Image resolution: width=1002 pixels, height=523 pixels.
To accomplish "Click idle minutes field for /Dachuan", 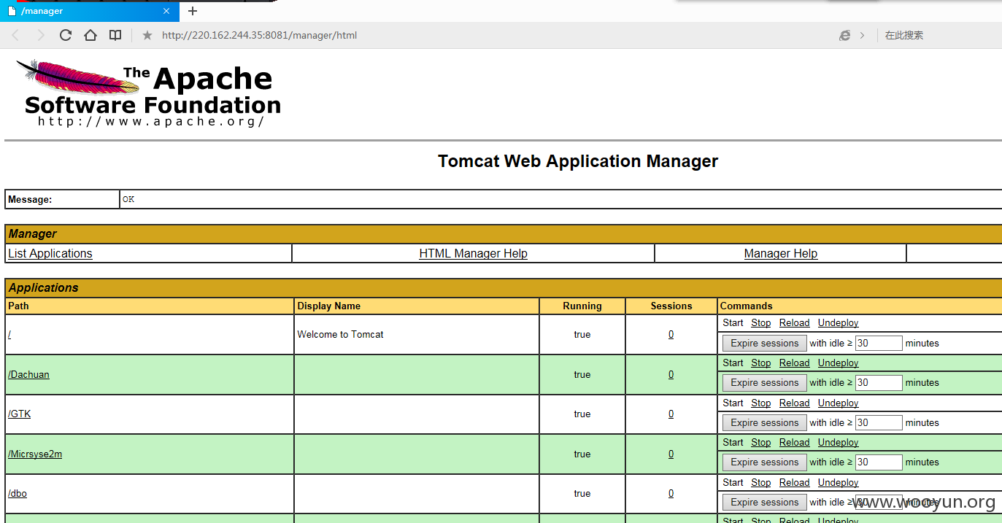I will tap(879, 382).
